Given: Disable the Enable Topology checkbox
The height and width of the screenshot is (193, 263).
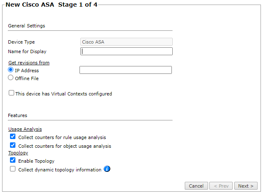Looking at the screenshot, I should point(13,161).
